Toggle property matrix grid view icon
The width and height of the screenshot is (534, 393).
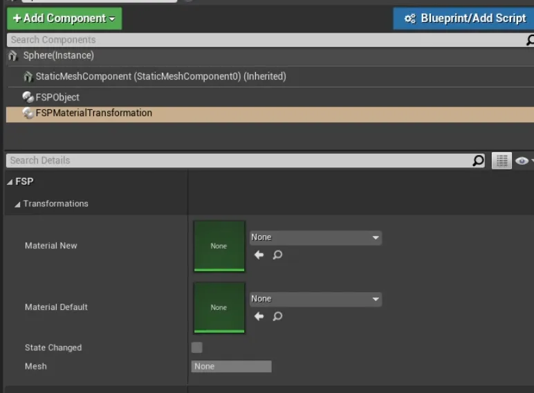coord(501,161)
